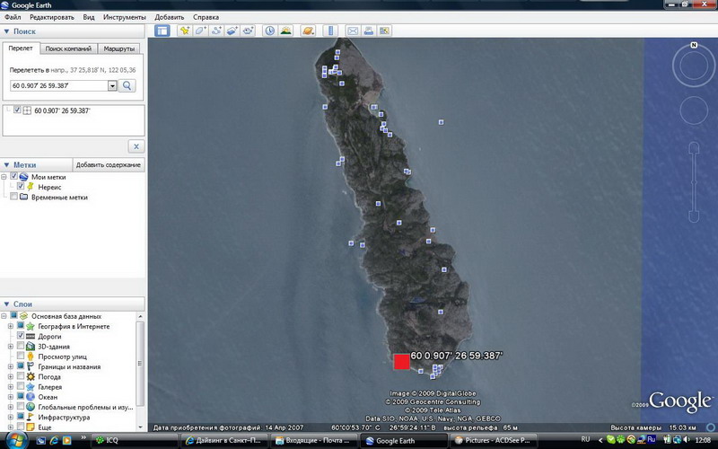Toggle the sunlight icon in the toolbar
Image resolution: width=718 pixels, height=449 pixels.
285,31
